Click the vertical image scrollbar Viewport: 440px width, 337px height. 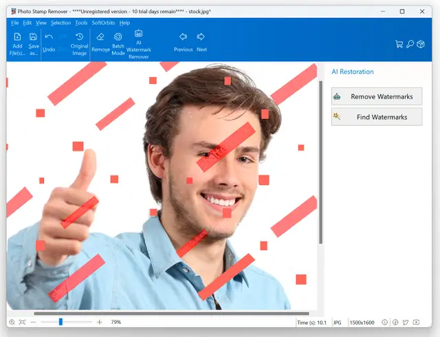point(321,162)
